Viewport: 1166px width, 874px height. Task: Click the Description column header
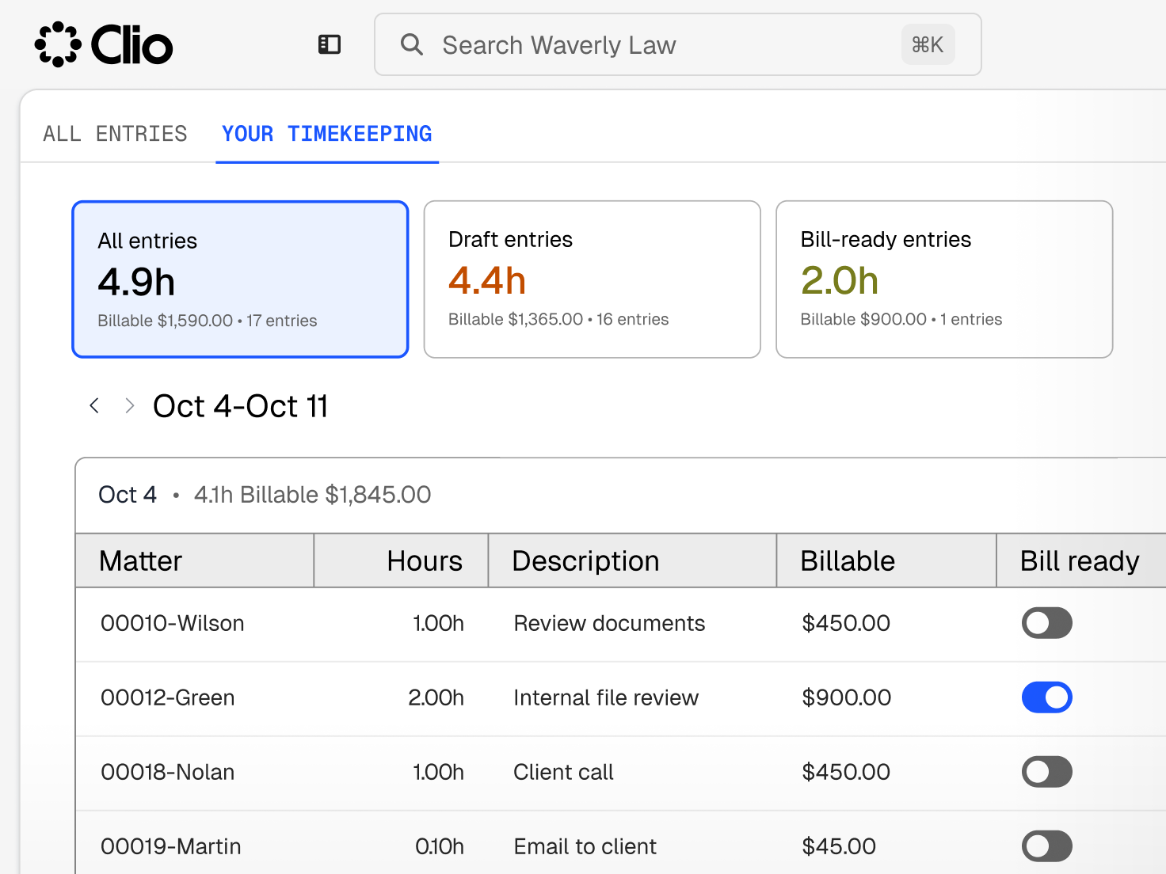(x=633, y=560)
